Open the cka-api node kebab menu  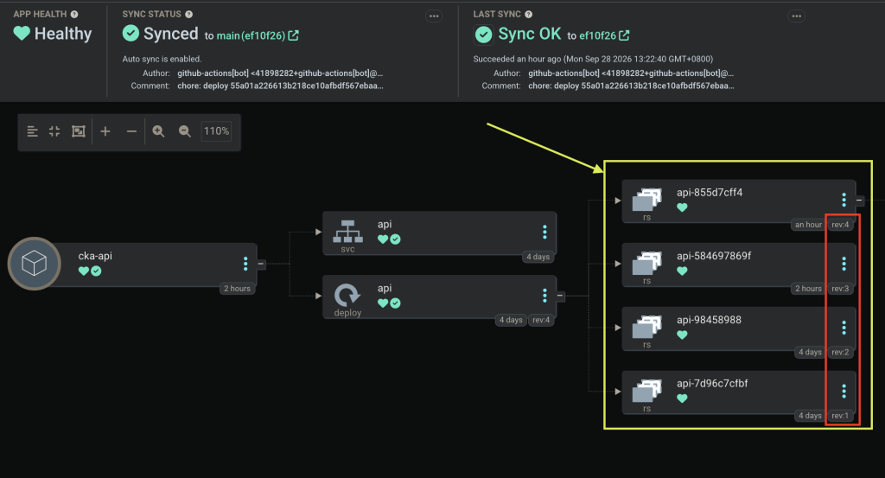[245, 264]
